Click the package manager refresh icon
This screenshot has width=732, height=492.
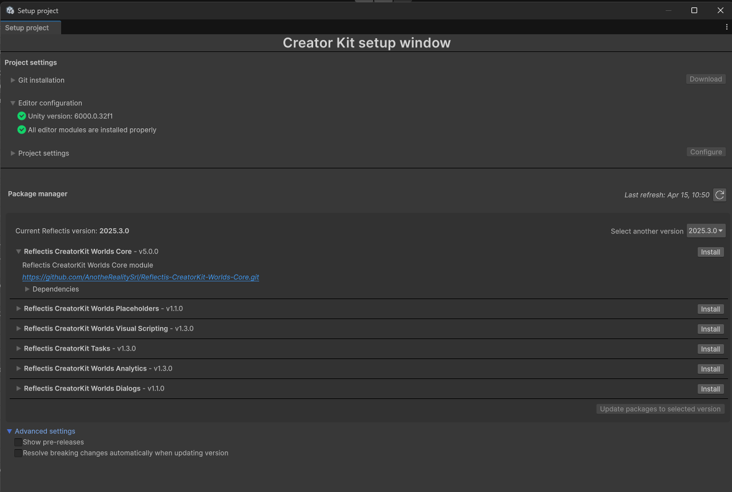click(x=719, y=195)
